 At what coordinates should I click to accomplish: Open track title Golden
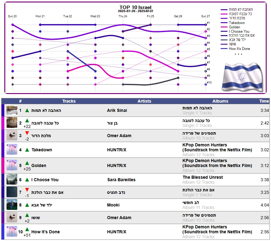39,165
